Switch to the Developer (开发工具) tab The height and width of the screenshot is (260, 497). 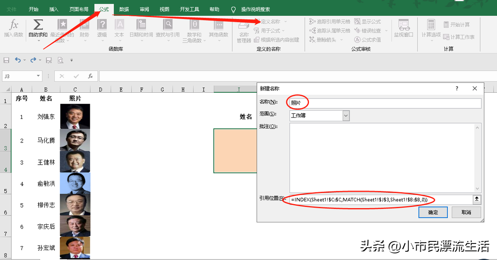pos(190,9)
